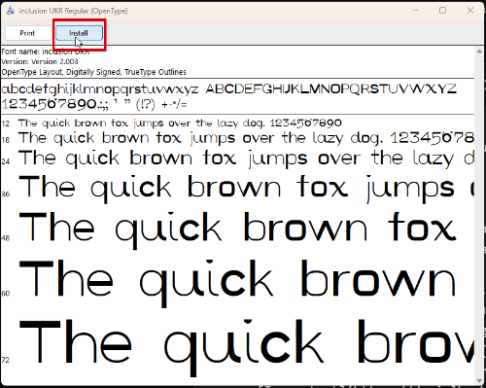Maximize the font preview window

[x=442, y=11]
